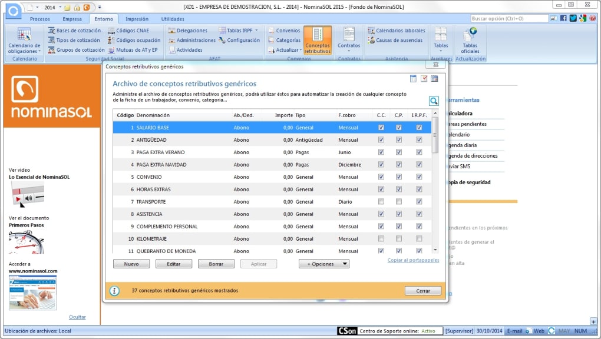Open the Primeros Pasos document thumbnail
This screenshot has width=601, height=339.
27,242
